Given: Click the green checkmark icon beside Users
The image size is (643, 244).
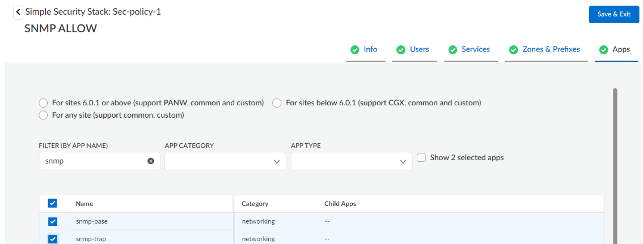Looking at the screenshot, I should pos(401,50).
